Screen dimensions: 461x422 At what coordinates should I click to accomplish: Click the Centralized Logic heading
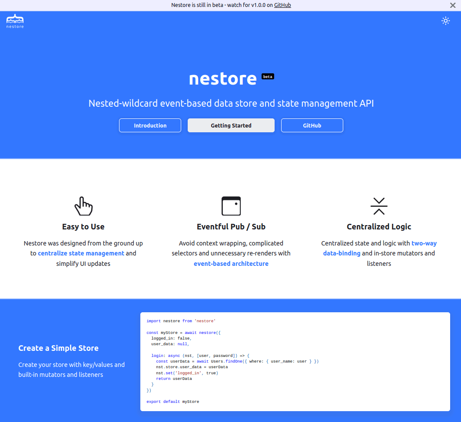[379, 227]
